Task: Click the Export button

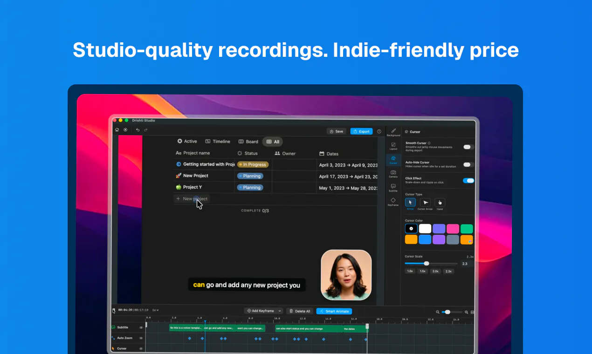Action: 361,131
